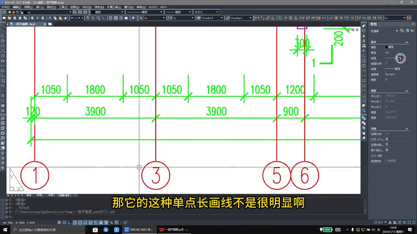
Task: Select the Pan hand tool
Action: point(88,18)
